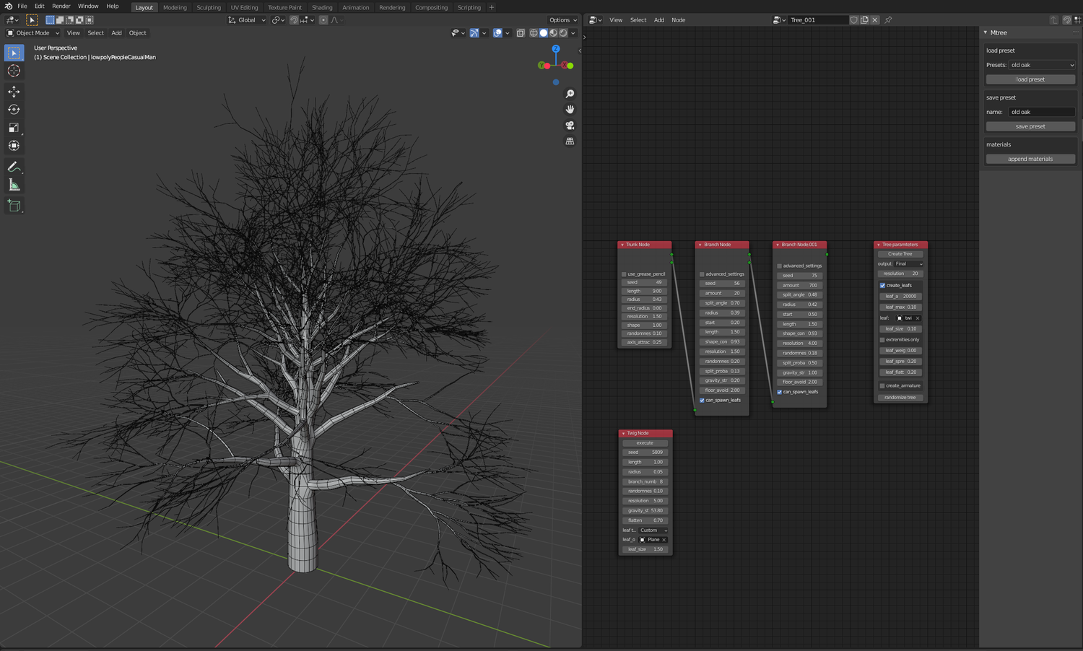Activate the Measure tool
The image size is (1083, 651).
14,184
